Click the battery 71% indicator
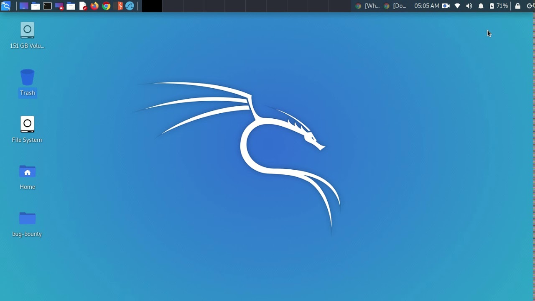 point(499,6)
